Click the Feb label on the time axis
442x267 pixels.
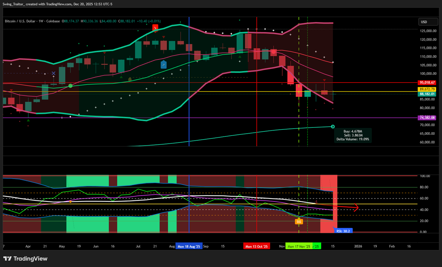[x=392, y=246]
